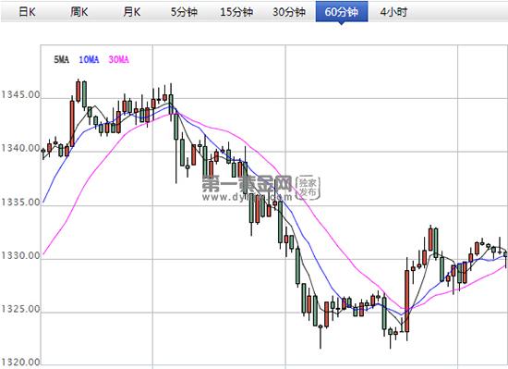Click the 5MA legend label
508x369 pixels.
point(61,60)
